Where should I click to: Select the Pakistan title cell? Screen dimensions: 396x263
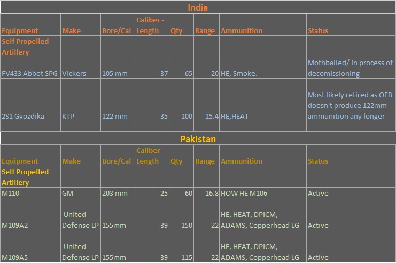tap(198, 138)
